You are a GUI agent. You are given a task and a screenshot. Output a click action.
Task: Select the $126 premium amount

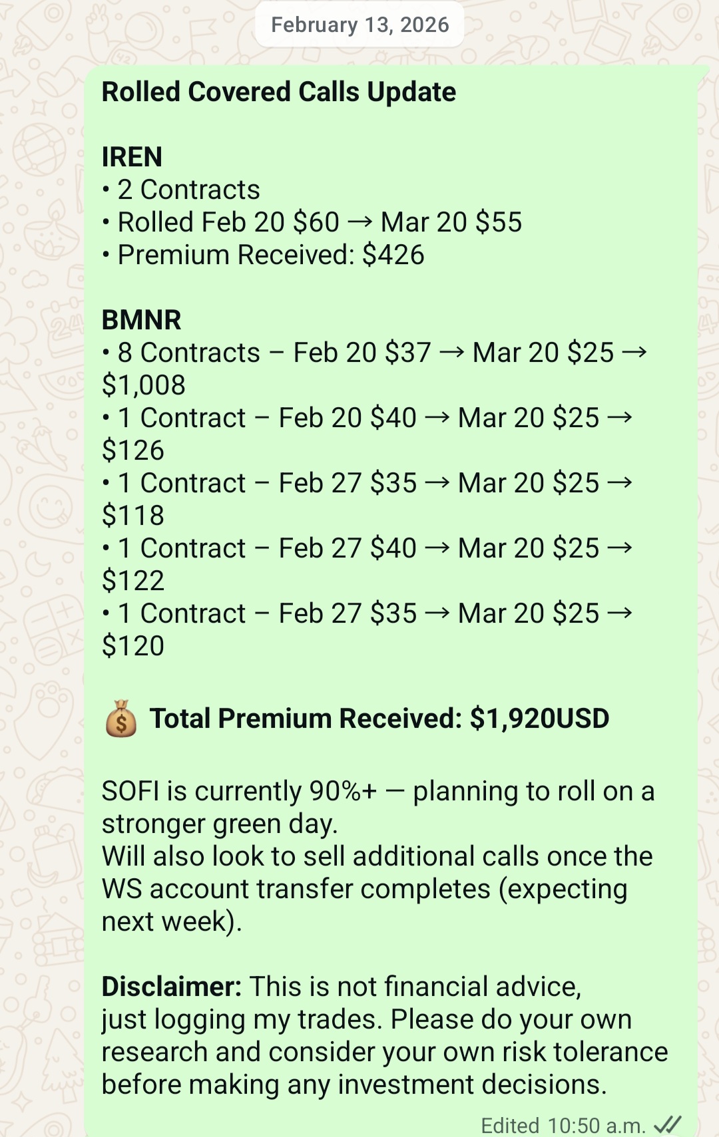133,450
